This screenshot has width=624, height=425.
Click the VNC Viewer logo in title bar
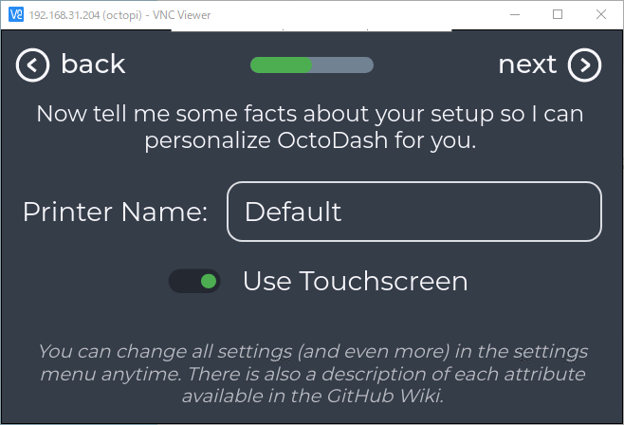point(16,15)
